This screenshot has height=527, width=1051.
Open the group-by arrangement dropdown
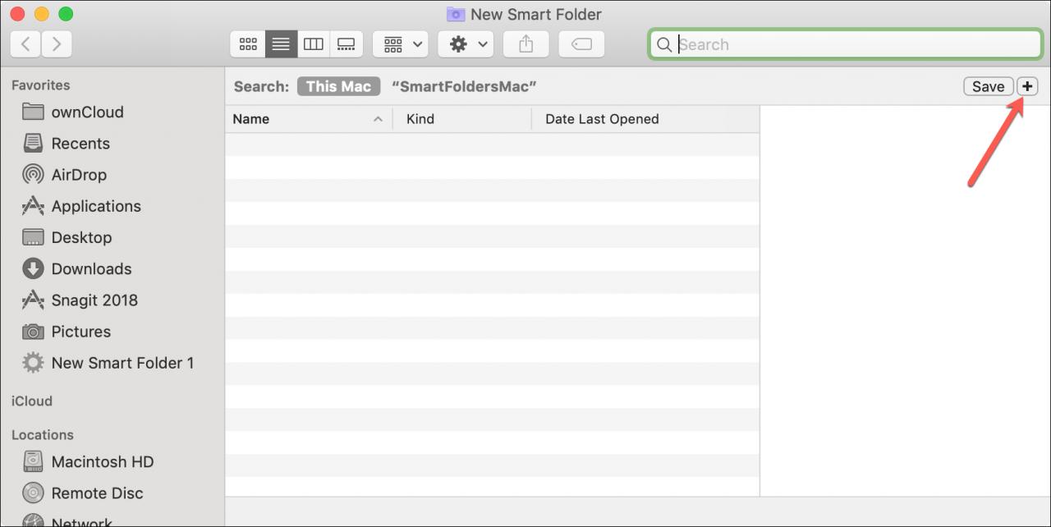click(x=401, y=44)
